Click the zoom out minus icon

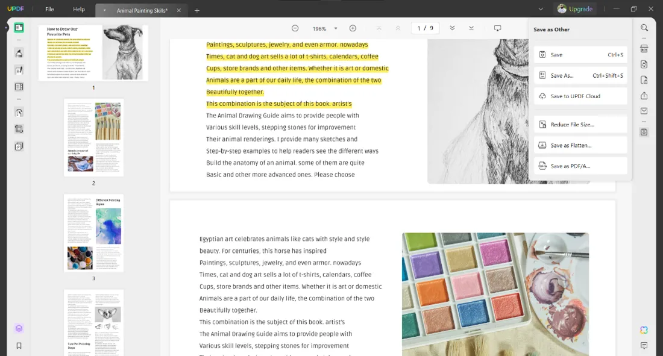click(295, 28)
